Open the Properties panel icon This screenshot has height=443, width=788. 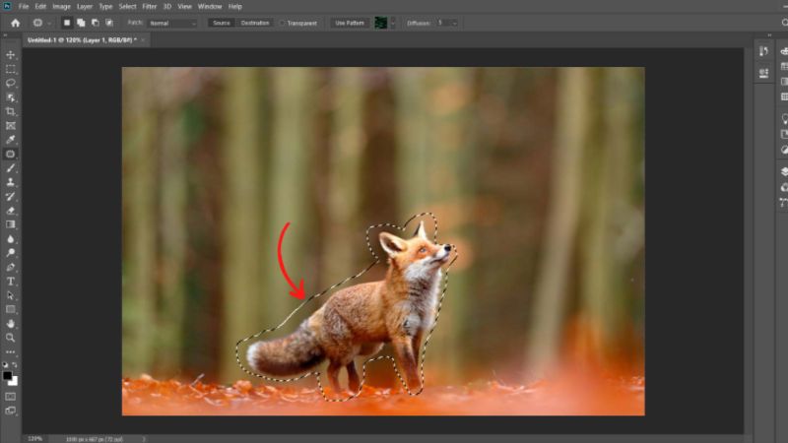click(x=763, y=73)
